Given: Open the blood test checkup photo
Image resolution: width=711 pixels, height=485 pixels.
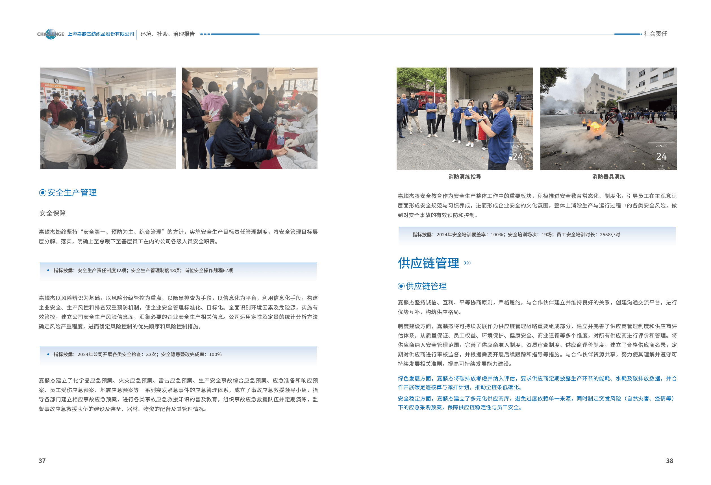Looking at the screenshot, I should pos(250,118).
